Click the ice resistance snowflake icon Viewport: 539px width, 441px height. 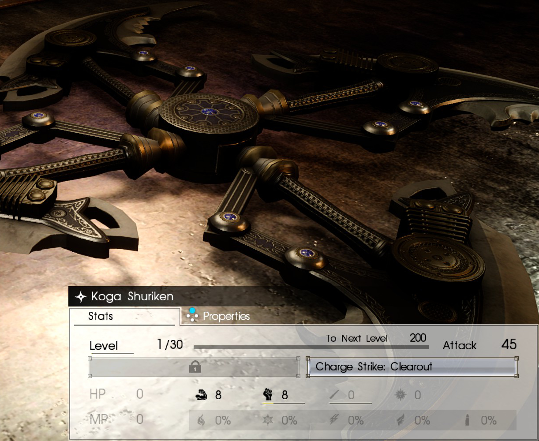click(268, 420)
